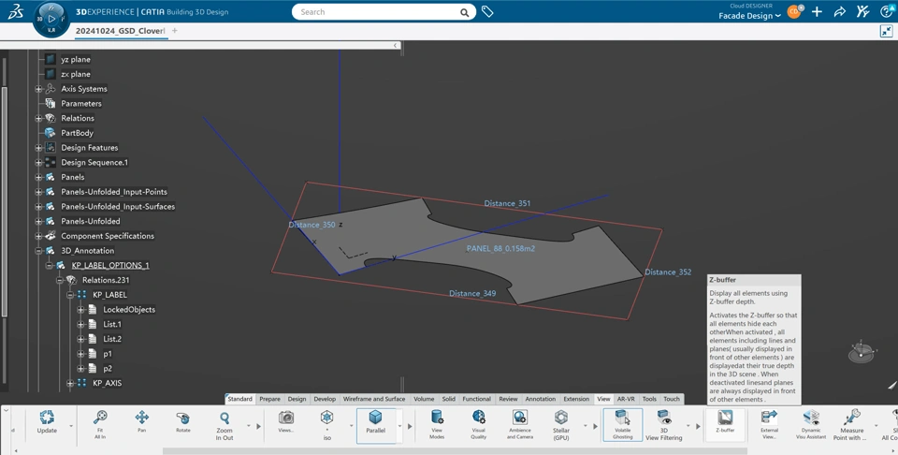This screenshot has width=898, height=455.
Task: Click into the Search field
Action: click(x=379, y=12)
